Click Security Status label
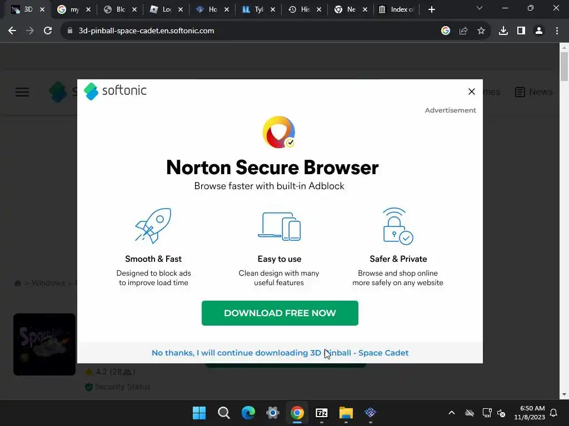The height and width of the screenshot is (426, 569). pyautogui.click(x=122, y=387)
